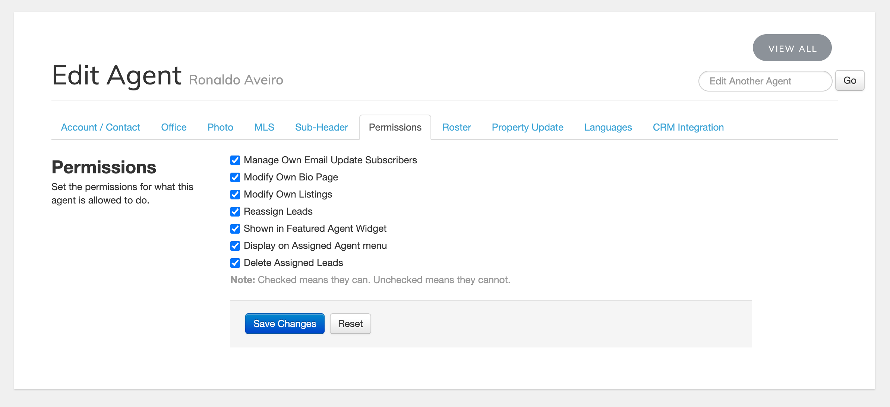The image size is (890, 407).
Task: Click the View All button
Action: pyautogui.click(x=792, y=48)
